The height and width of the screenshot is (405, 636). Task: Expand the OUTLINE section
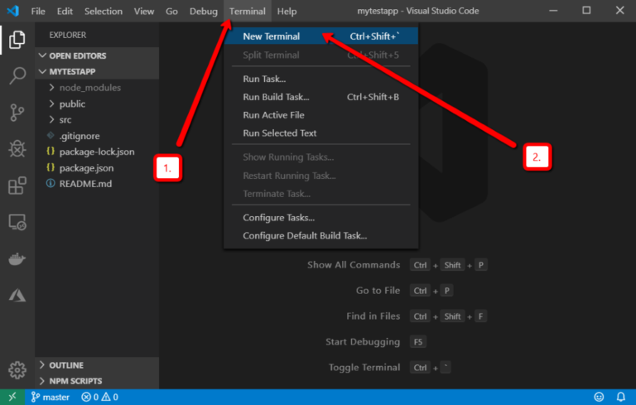(66, 365)
